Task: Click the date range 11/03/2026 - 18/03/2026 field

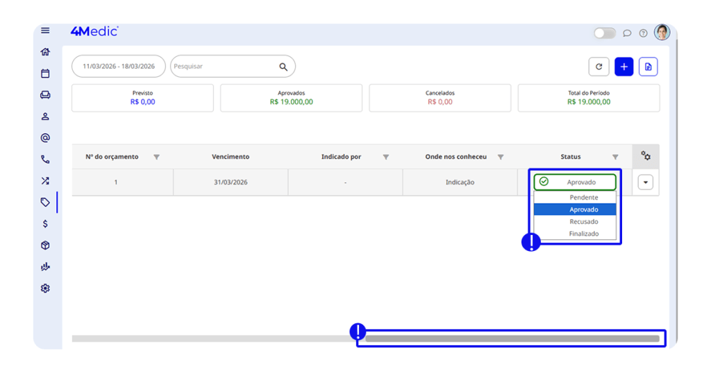Action: [x=119, y=67]
